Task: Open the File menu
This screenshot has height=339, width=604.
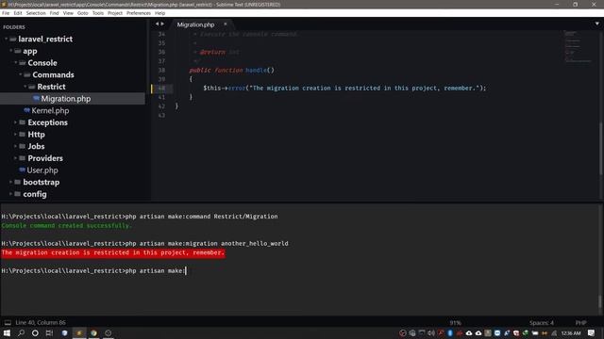Action: [x=6, y=13]
